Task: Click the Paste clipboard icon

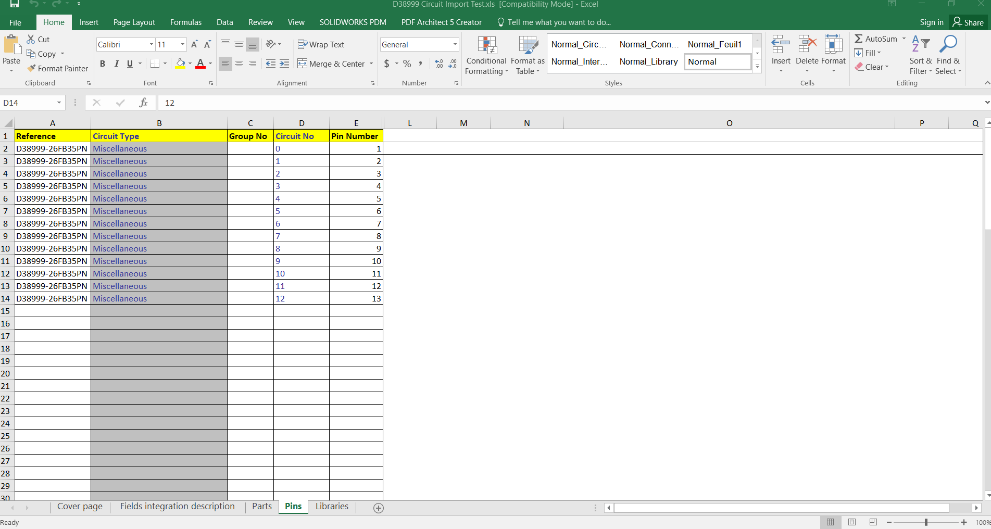Action: tap(11, 45)
